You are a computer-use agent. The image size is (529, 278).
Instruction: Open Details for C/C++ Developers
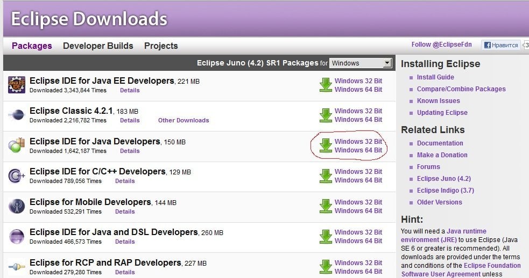tap(125, 181)
